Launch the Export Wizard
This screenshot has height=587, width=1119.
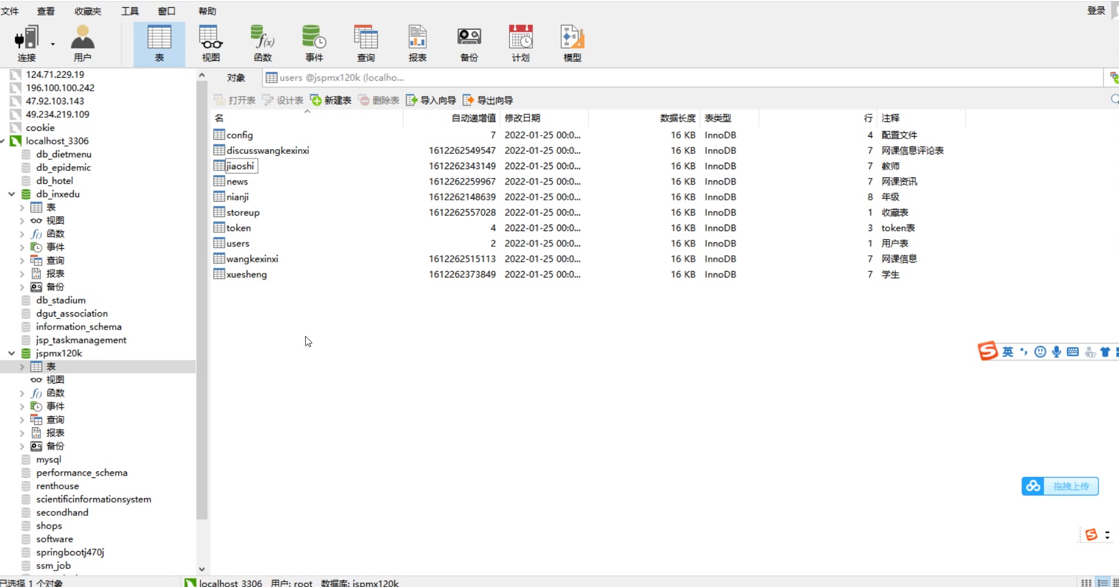pyautogui.click(x=488, y=100)
